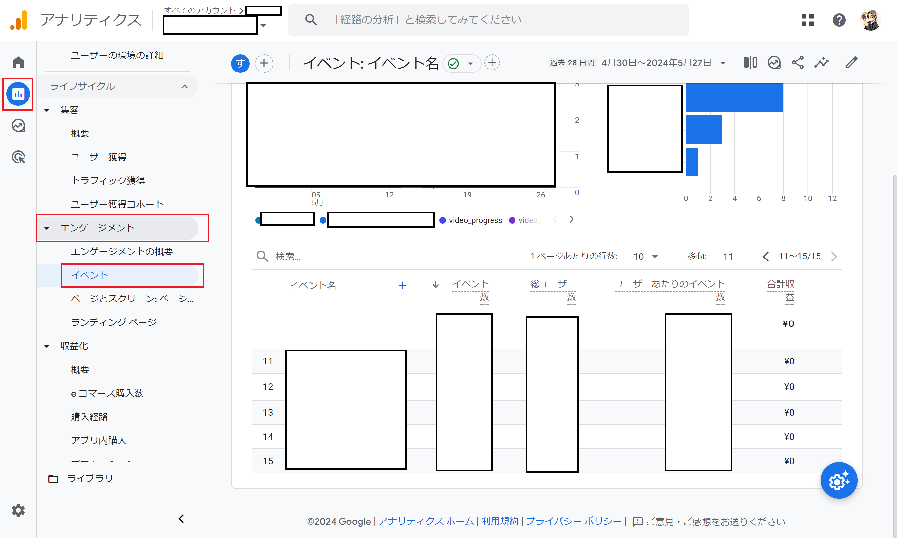This screenshot has height=538, width=897.
Task: Toggle sort arrow on イベント数 column
Action: point(436,285)
